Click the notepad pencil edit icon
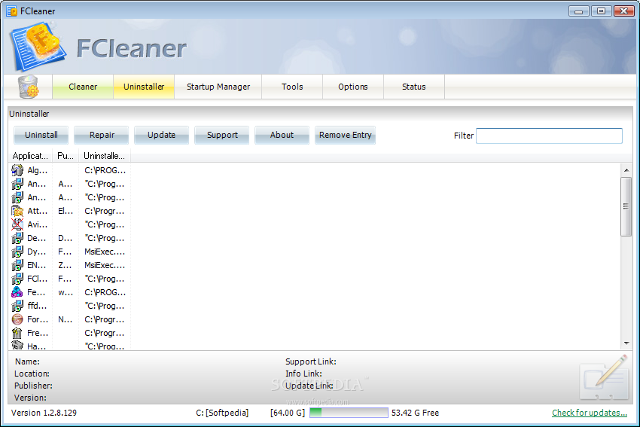640x427 pixels. click(604, 377)
